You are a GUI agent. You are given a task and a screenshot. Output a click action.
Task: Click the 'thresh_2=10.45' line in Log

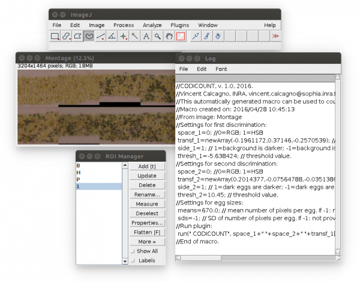click(228, 195)
